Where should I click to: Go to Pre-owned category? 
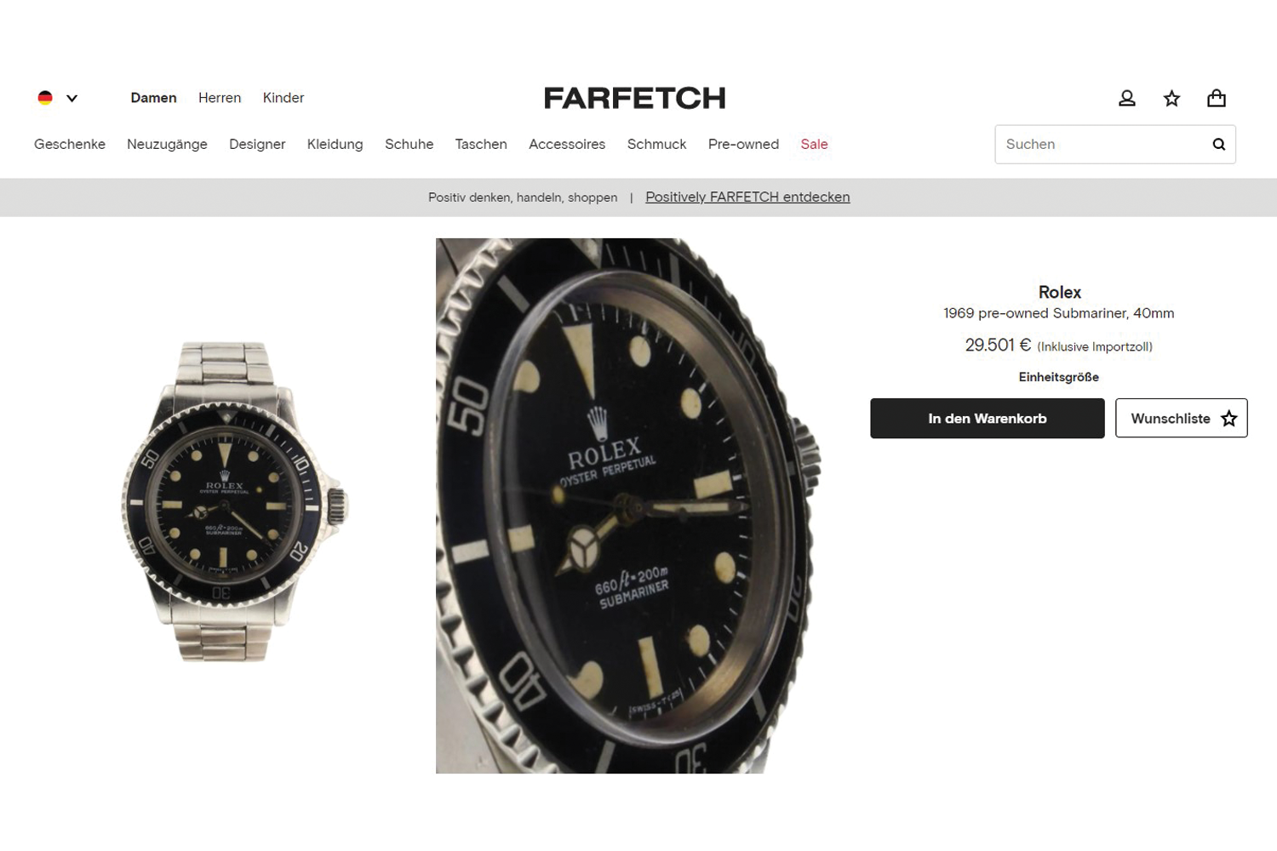coord(743,144)
